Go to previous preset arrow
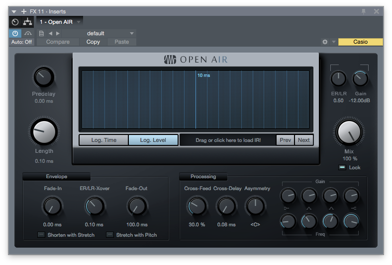Image resolution: width=392 pixels, height=265 pixels. (x=50, y=33)
